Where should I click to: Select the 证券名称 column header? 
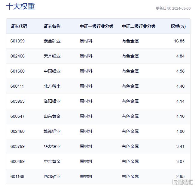52,26
